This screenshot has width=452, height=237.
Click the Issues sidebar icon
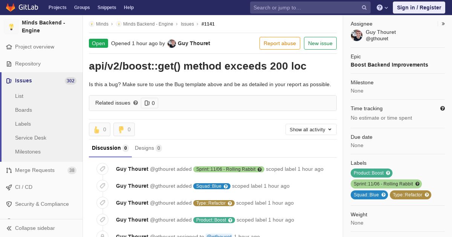coord(9,81)
